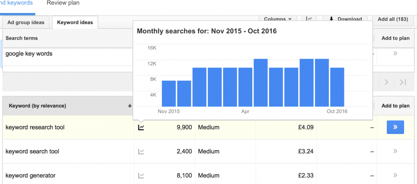The width and height of the screenshot is (417, 184).
Task: Click the Download button
Action: pos(346,19)
